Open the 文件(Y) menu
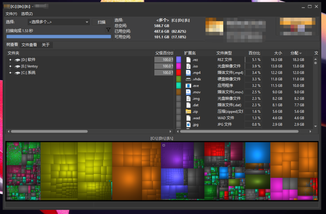Screen dimensions: 326x214 [11, 14]
